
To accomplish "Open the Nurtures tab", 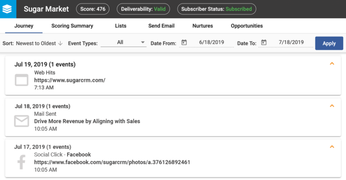I will (203, 26).
